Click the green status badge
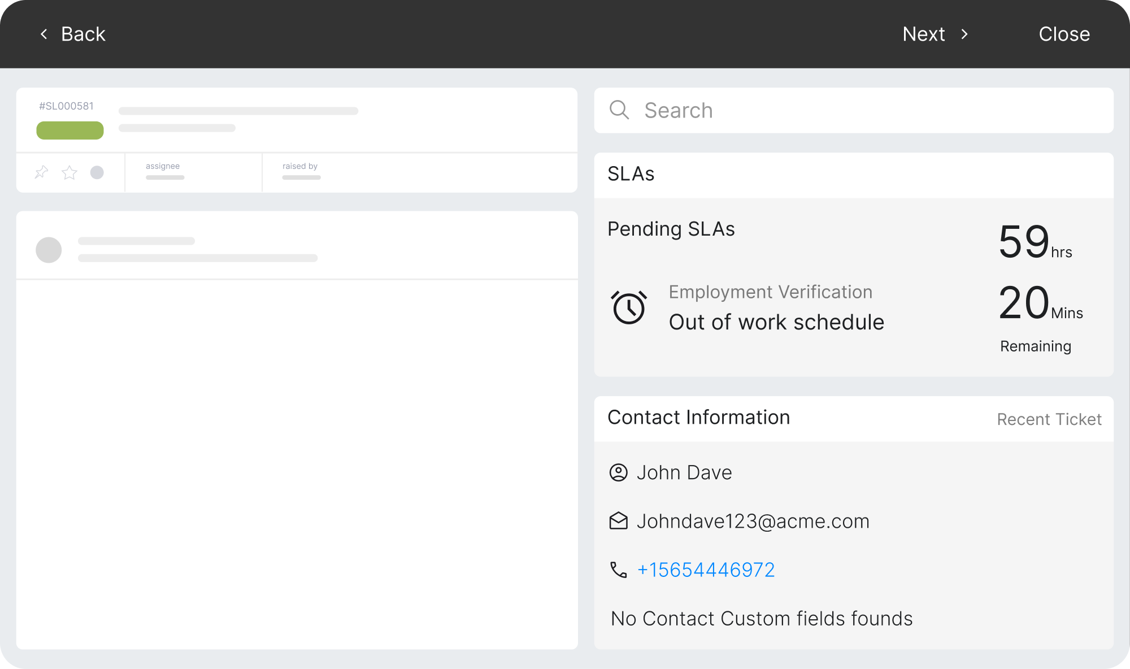This screenshot has height=669, width=1130. 69,130
